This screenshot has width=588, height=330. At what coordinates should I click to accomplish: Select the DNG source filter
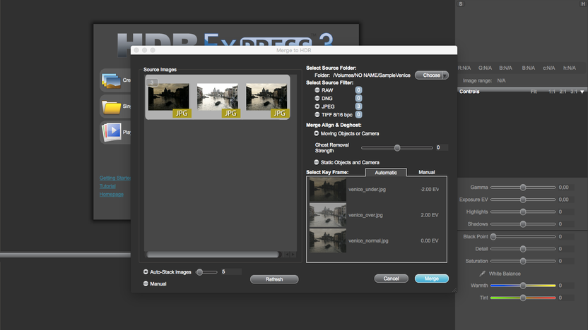coord(317,99)
